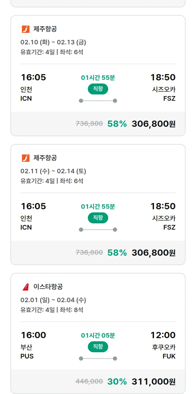Open the 02.10 (화) ~ 02.13 (금) date range

pos(53,42)
